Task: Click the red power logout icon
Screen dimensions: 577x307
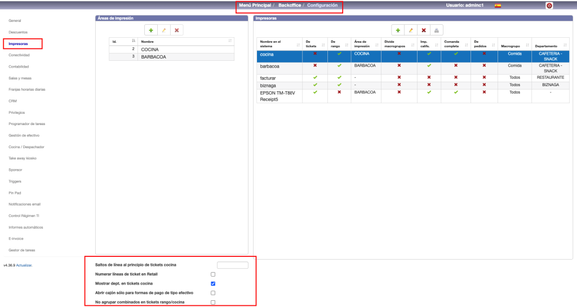Action: click(x=549, y=6)
